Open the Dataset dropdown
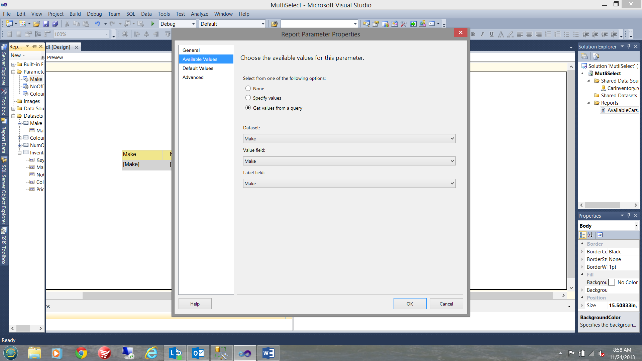 pos(452,139)
